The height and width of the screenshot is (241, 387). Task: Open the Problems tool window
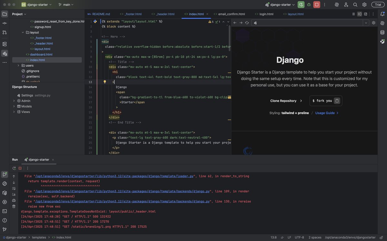click(x=5, y=220)
